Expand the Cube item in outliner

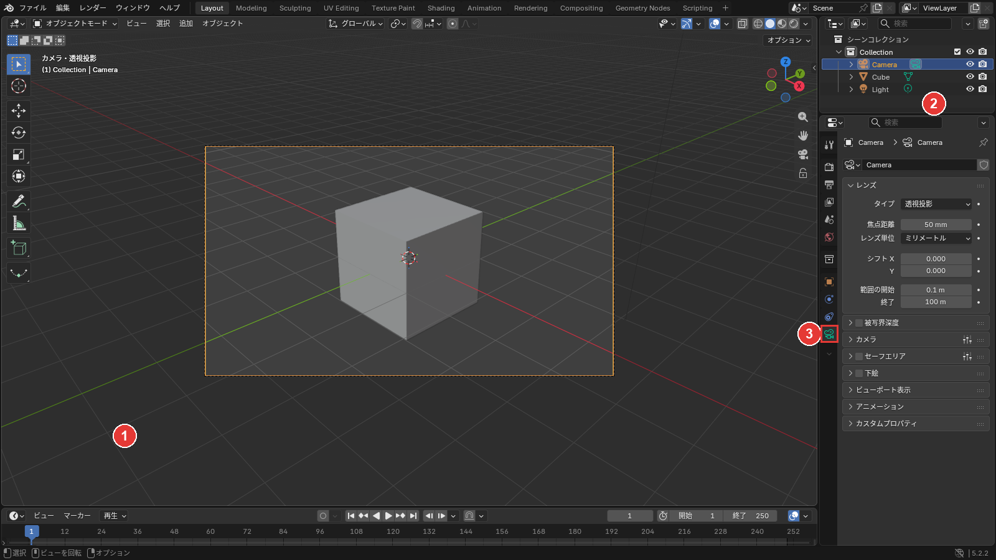click(x=851, y=77)
